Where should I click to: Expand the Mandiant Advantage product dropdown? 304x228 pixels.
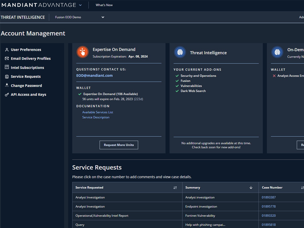(80, 5)
